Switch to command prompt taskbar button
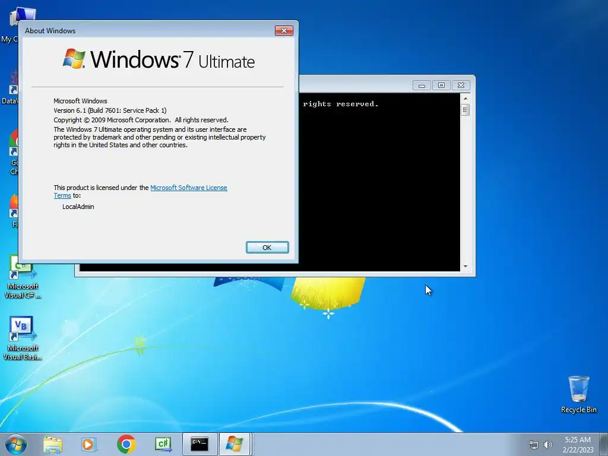Screen dimensions: 608x456 point(199,444)
